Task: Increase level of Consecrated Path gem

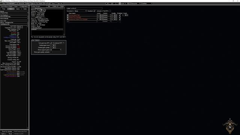Action: tap(100, 15)
